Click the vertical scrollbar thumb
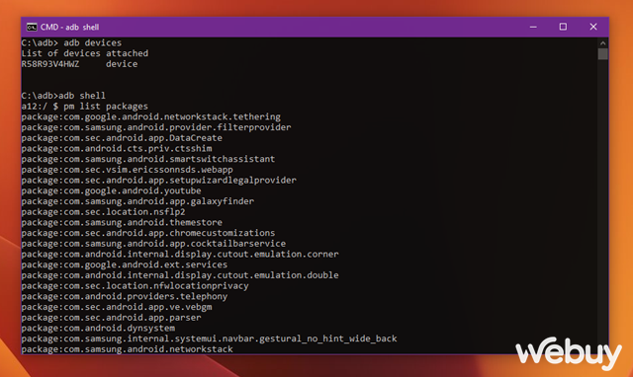Image resolution: width=633 pixels, height=377 pixels. (x=602, y=54)
